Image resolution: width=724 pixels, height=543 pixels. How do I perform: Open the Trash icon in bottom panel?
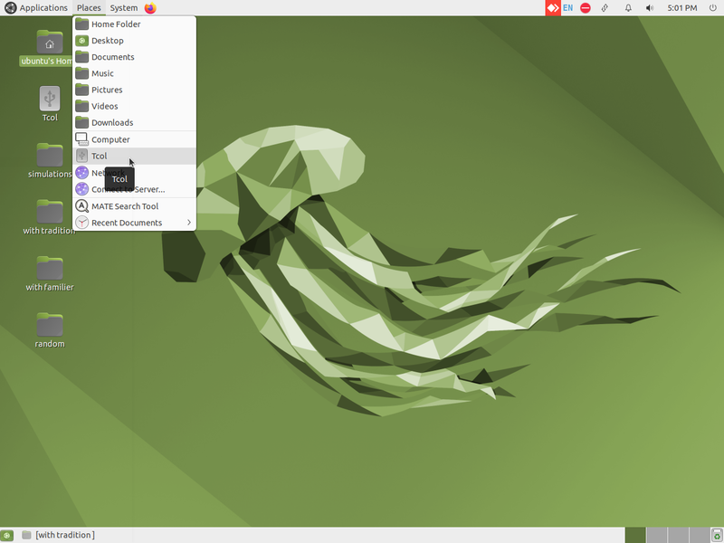pyautogui.click(x=717, y=535)
